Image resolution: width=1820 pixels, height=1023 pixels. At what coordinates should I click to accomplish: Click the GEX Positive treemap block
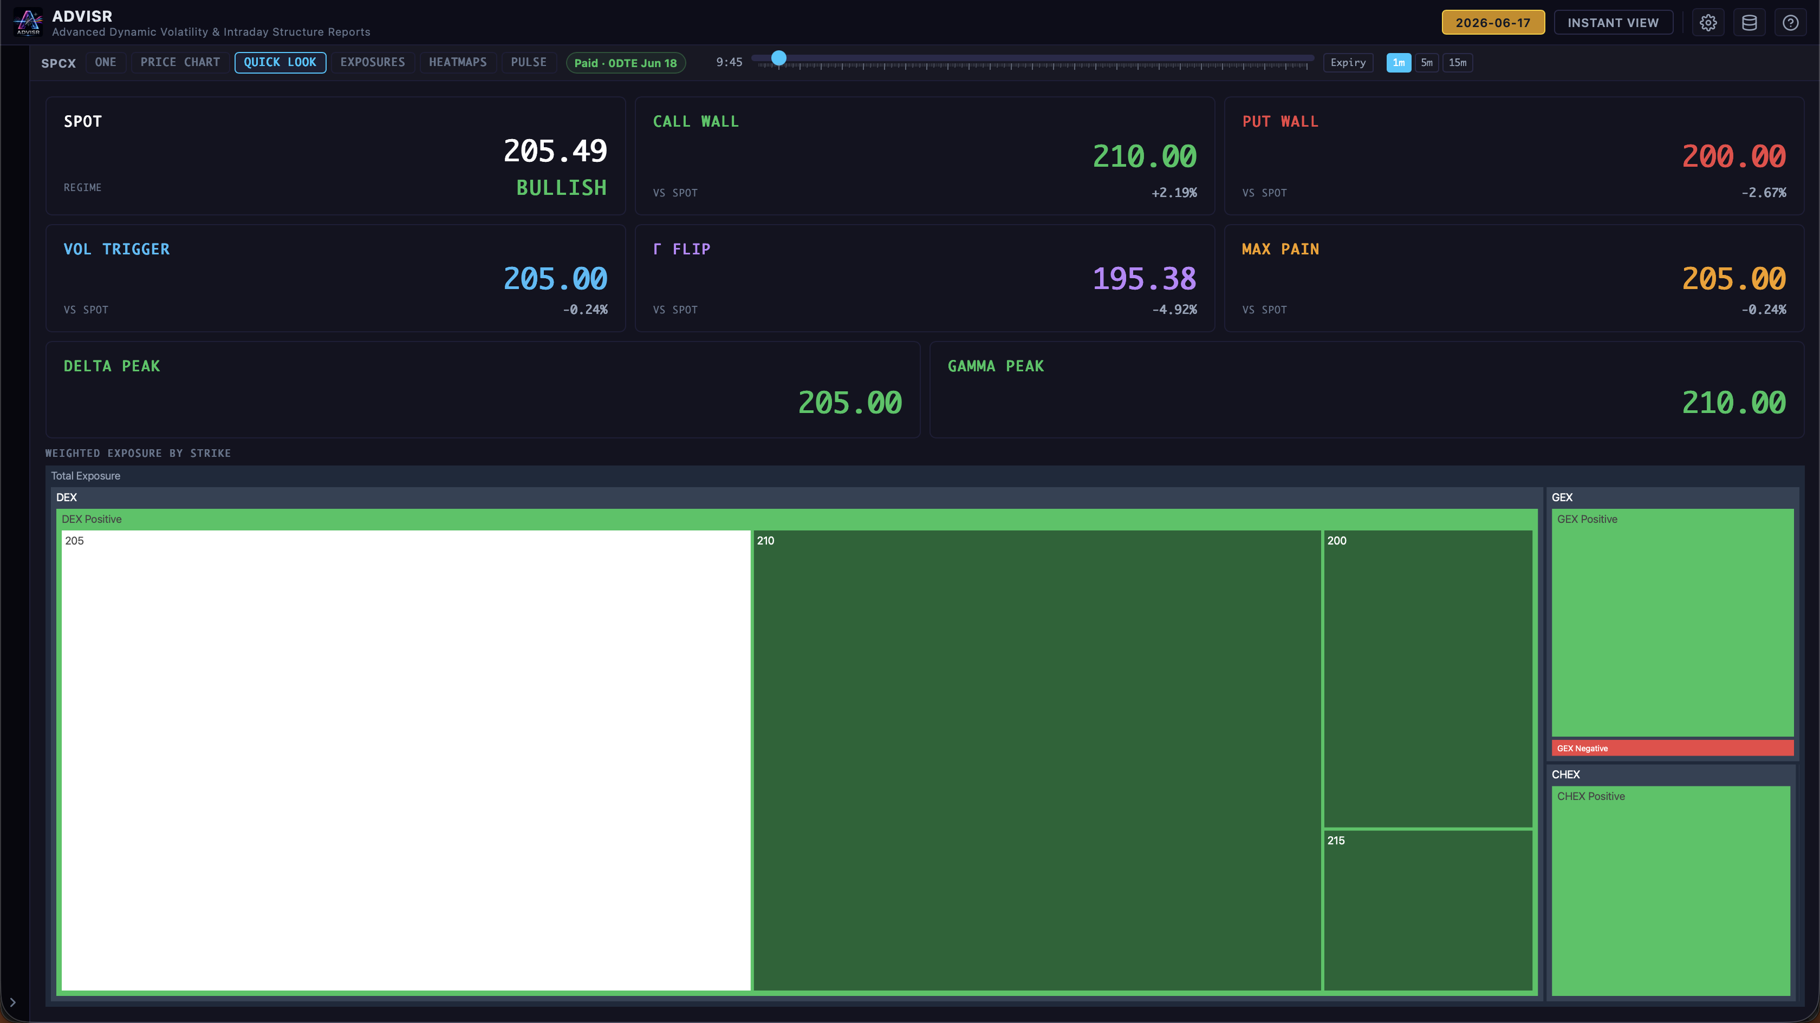click(1672, 622)
